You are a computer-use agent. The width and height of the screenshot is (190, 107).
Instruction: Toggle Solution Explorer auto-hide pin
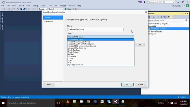185,13
